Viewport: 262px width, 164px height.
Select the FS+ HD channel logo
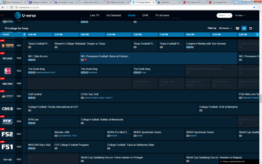pos(7,159)
